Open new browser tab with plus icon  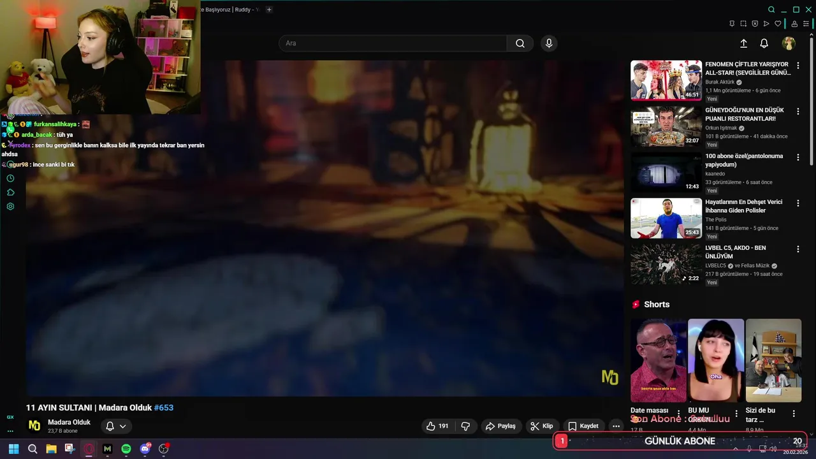(x=269, y=10)
